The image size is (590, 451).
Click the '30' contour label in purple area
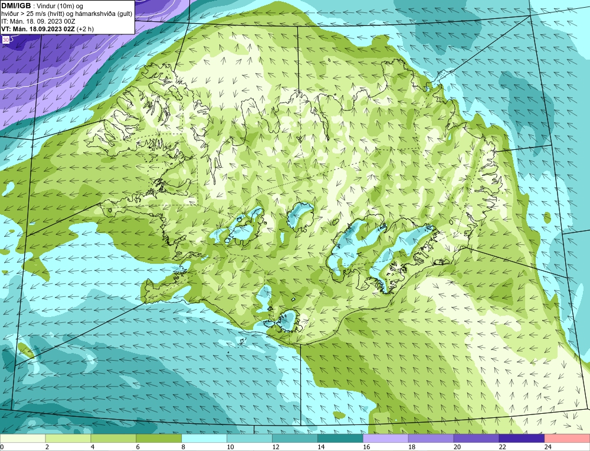point(6,40)
